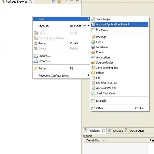The width and height of the screenshot is (154, 154).
Task: Click Collapse All icon in Package Explorer
Action: click(x=54, y=2)
